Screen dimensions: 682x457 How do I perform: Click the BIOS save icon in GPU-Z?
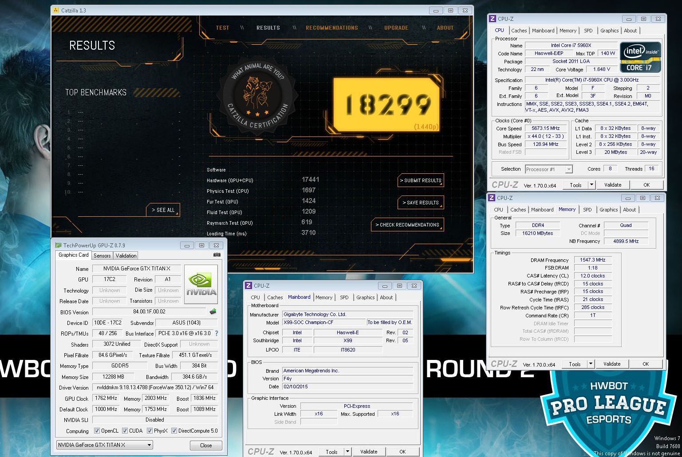pyautogui.click(x=213, y=312)
